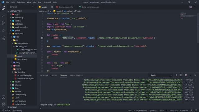Open welcome.blade.php file
The height and width of the screenshot is (112, 199).
22,78
